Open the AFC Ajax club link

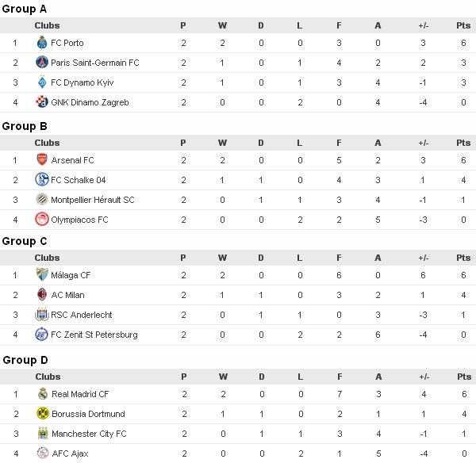(70, 453)
